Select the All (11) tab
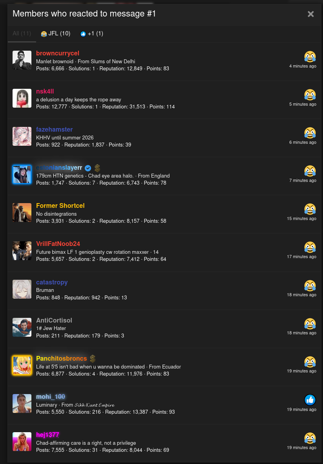The width and height of the screenshot is (323, 464). (x=22, y=34)
